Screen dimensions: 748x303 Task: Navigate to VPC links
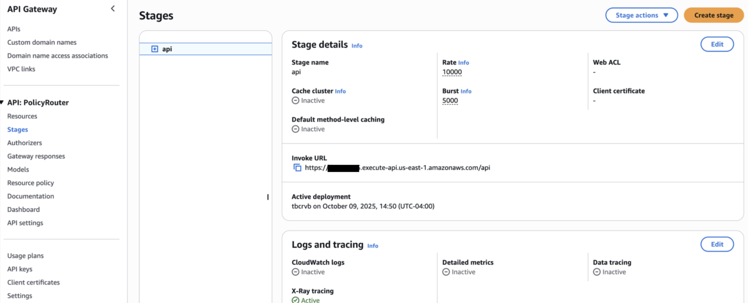point(21,69)
